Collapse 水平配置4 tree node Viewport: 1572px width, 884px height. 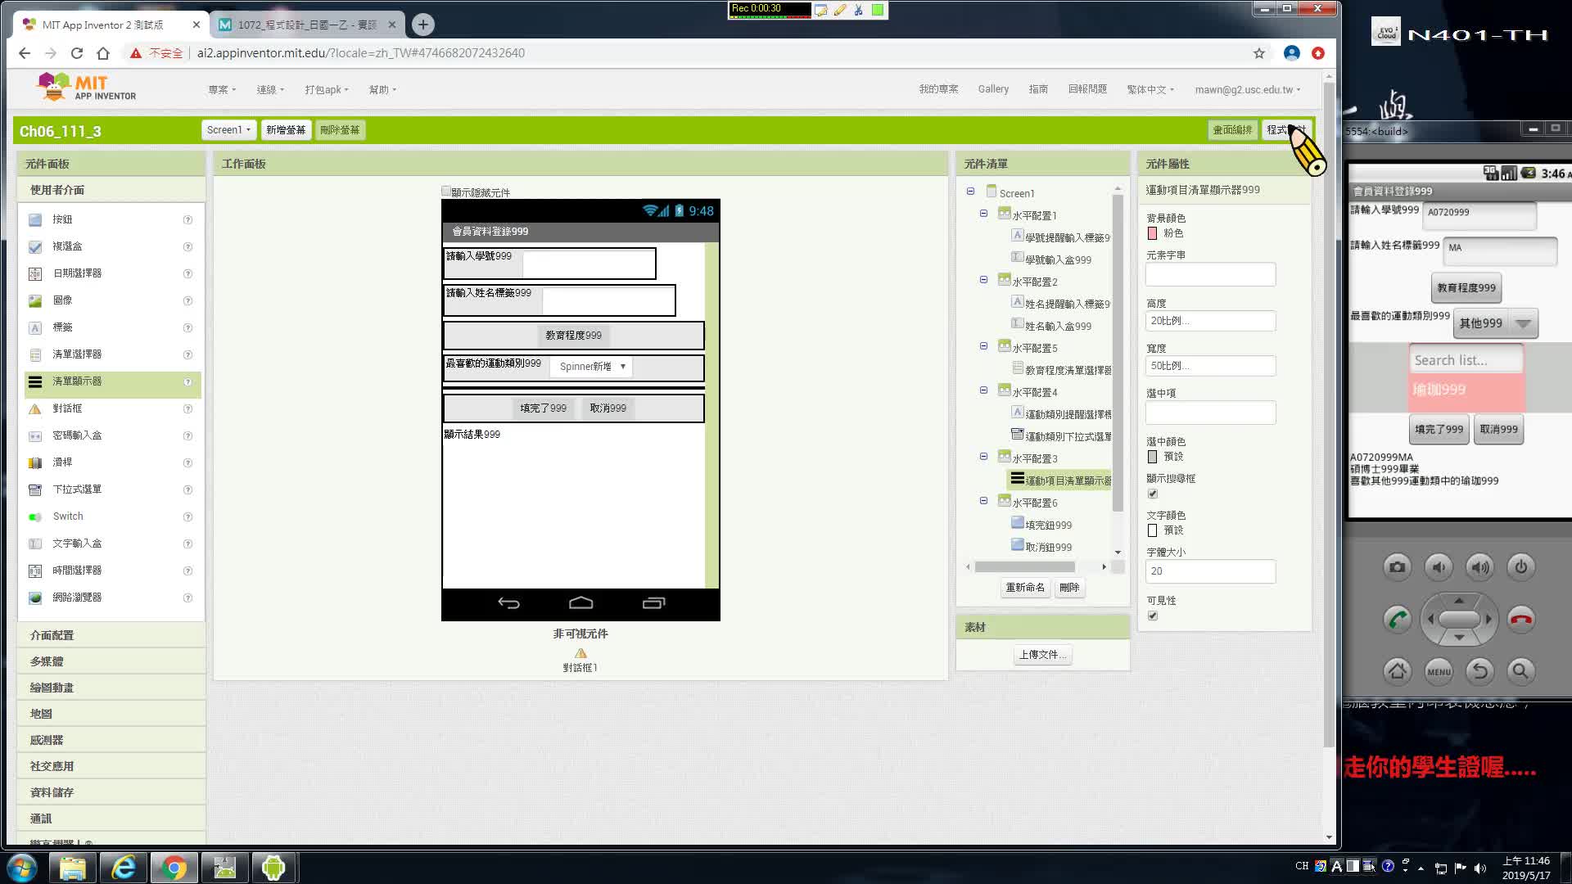click(x=983, y=390)
